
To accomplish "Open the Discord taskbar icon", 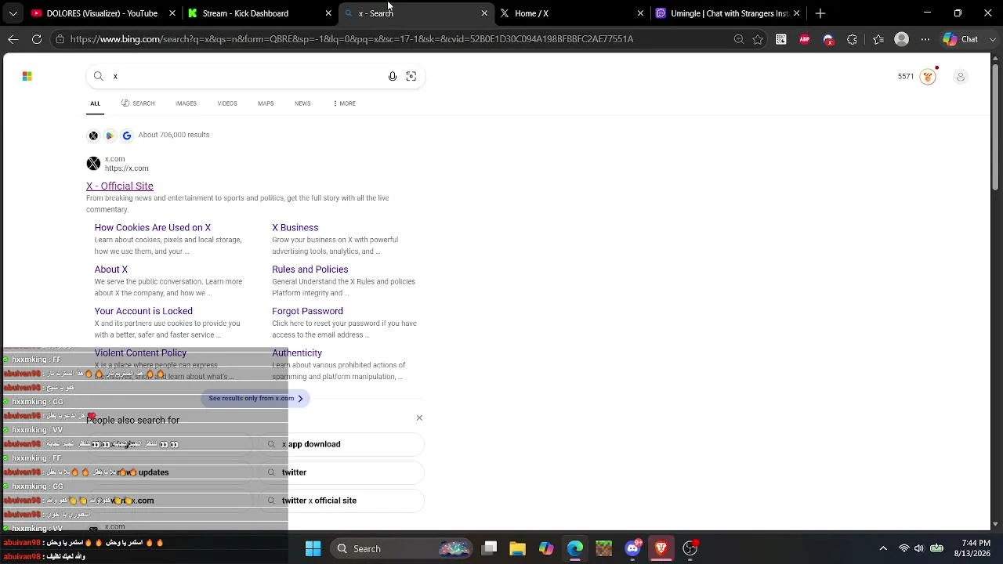I will pos(633,548).
